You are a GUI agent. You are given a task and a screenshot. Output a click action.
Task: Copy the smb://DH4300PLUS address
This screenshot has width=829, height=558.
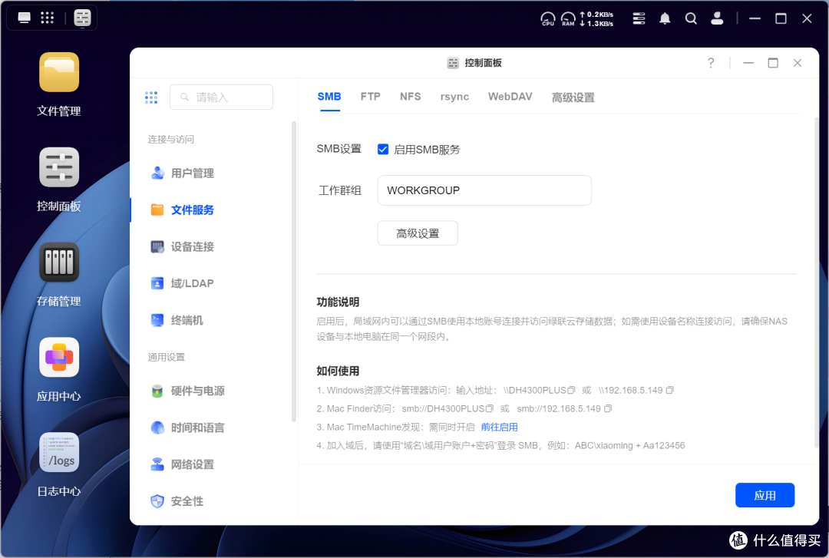pos(490,409)
